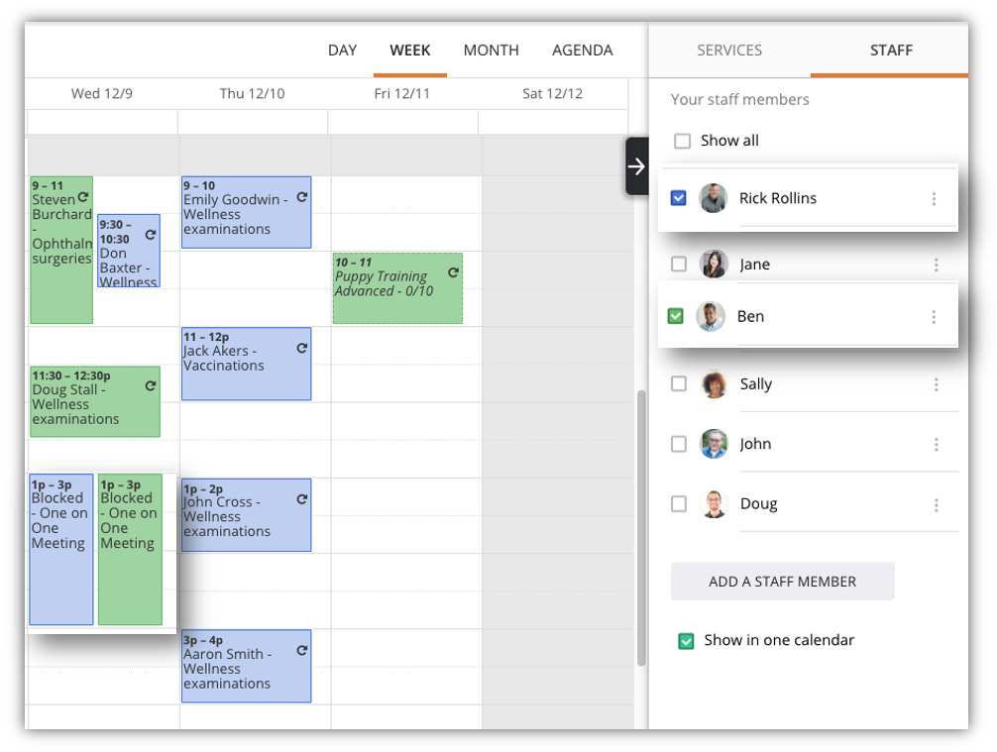Uncheck Rick Rollins staff checkbox

pyautogui.click(x=679, y=198)
